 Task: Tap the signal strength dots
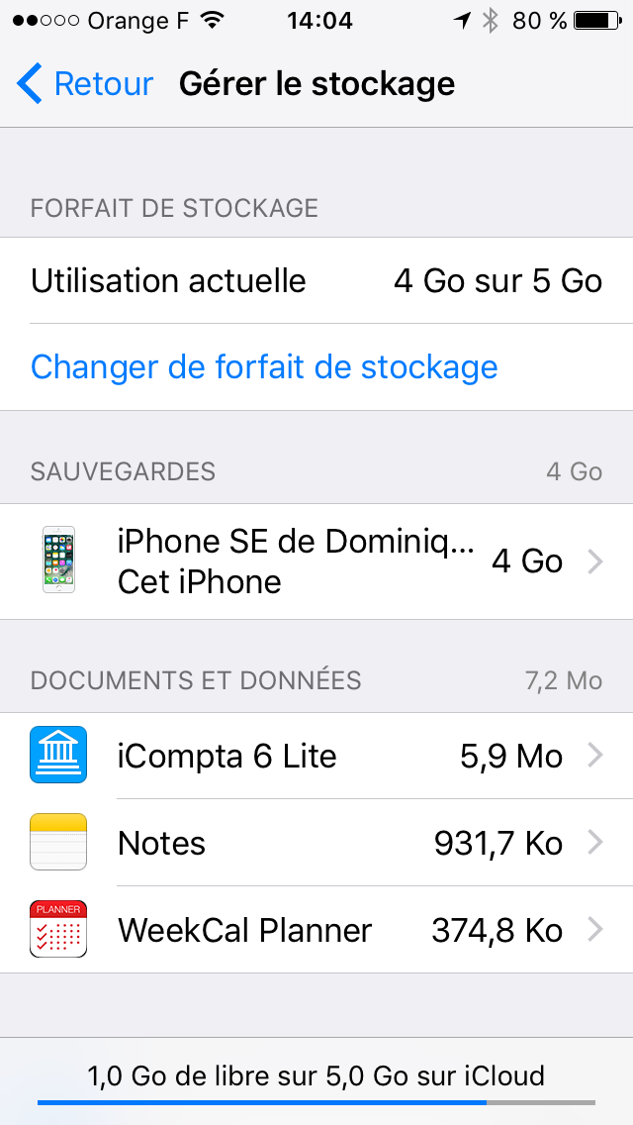pos(45,21)
